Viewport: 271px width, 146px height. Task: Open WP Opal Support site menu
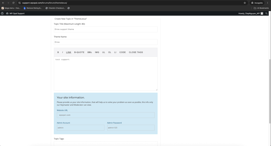click(15, 13)
